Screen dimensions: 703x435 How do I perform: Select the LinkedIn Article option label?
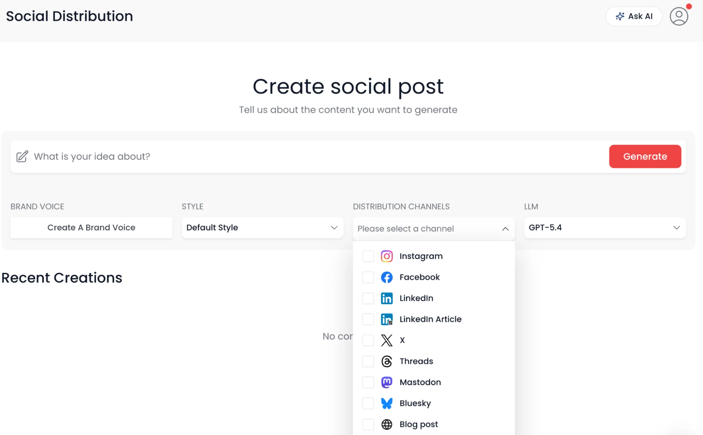[430, 319]
